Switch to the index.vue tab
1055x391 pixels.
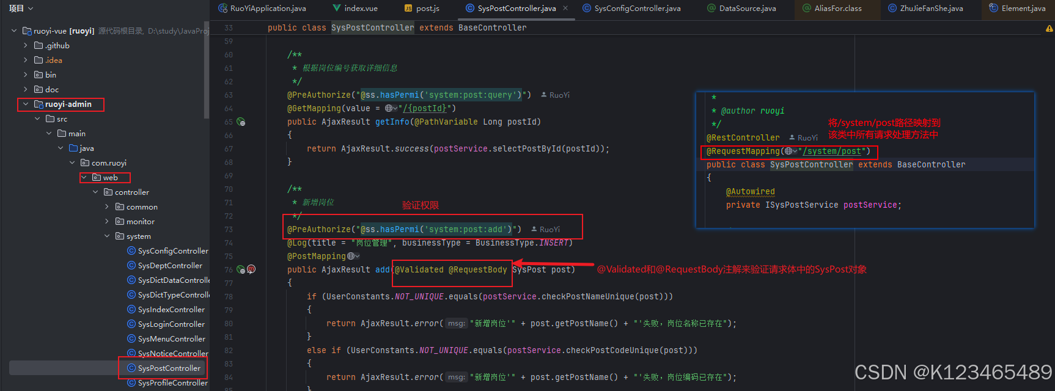coord(355,9)
